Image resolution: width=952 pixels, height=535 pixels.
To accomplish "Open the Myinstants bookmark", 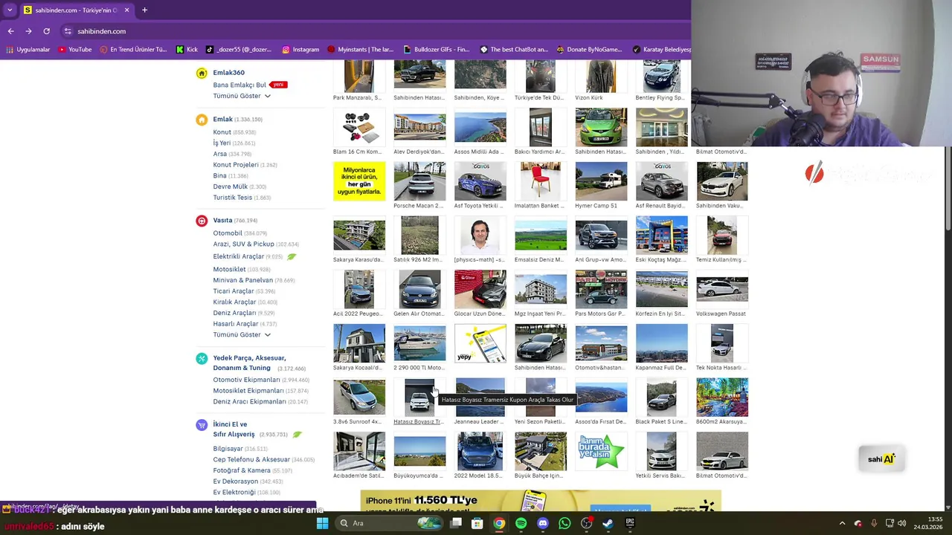I will 361,50.
